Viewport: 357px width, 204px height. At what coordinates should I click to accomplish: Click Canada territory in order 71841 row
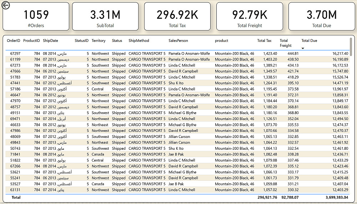coord(98,154)
